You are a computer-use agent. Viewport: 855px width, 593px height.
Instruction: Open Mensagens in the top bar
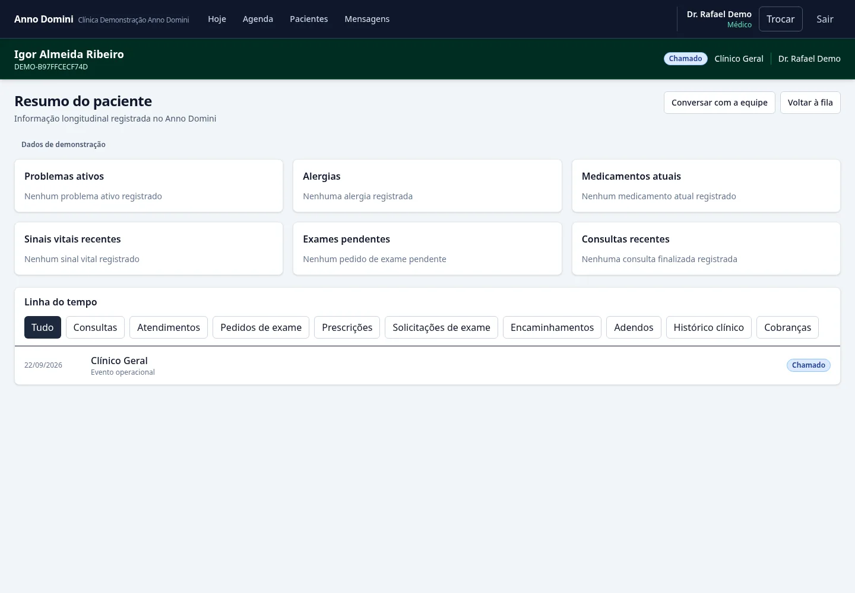tap(367, 19)
